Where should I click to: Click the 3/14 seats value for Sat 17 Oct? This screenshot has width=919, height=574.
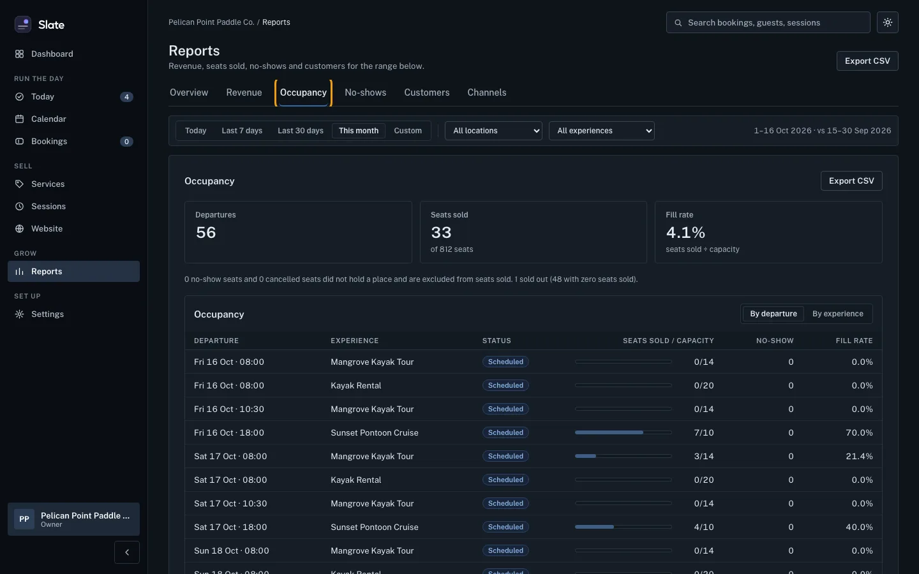(x=704, y=457)
